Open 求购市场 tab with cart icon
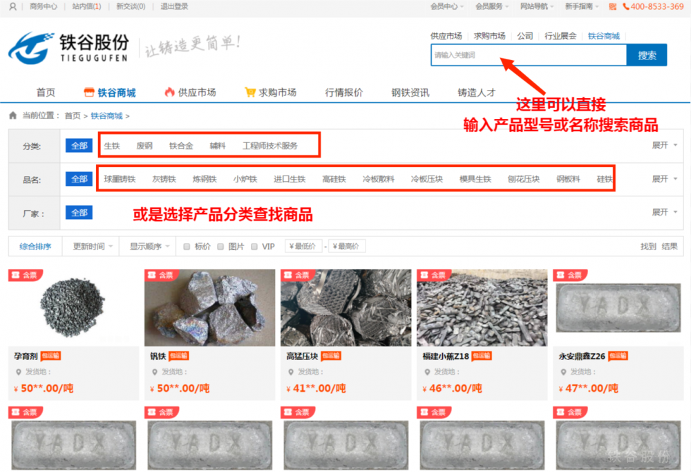691x472 pixels. [270, 93]
